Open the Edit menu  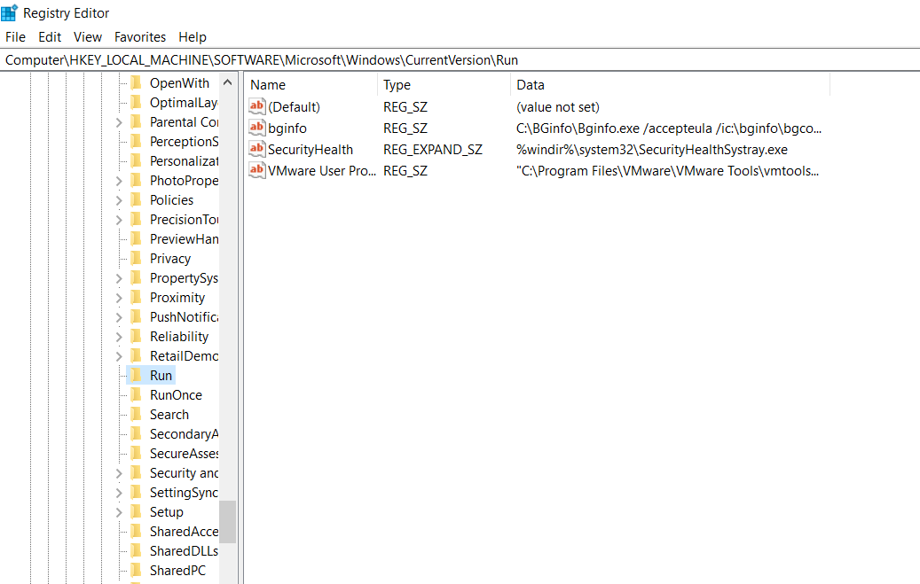50,37
